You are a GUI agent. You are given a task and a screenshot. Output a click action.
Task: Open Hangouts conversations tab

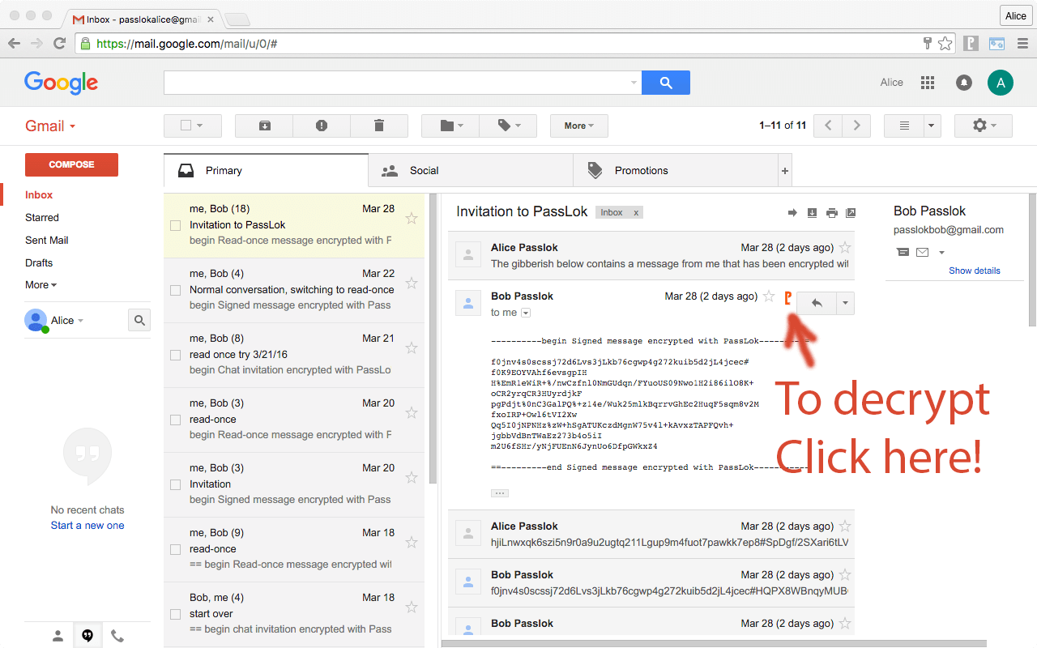(x=87, y=636)
